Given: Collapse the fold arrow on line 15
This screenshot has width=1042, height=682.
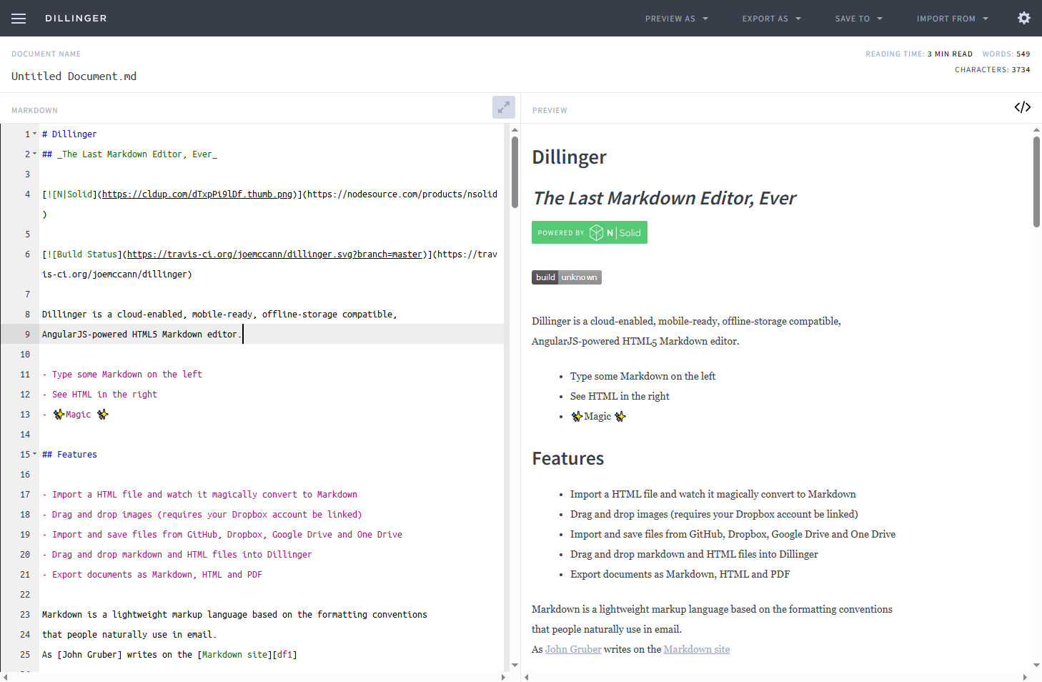Looking at the screenshot, I should click(x=34, y=454).
